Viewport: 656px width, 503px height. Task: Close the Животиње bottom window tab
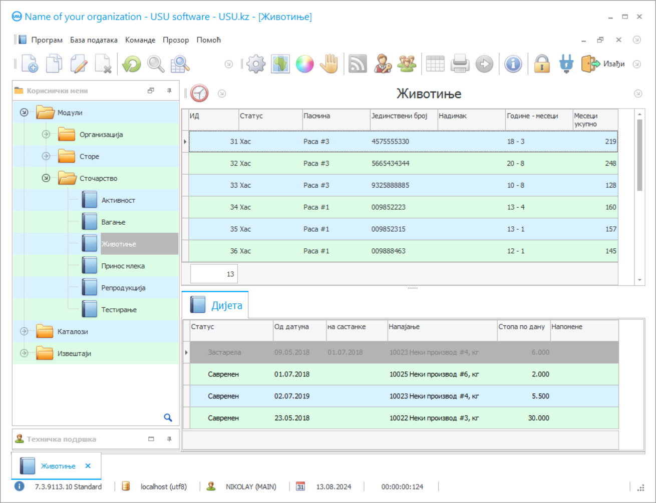pos(88,466)
